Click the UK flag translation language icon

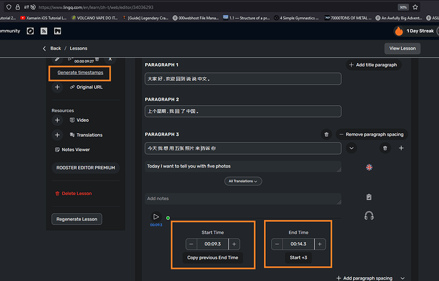click(369, 168)
